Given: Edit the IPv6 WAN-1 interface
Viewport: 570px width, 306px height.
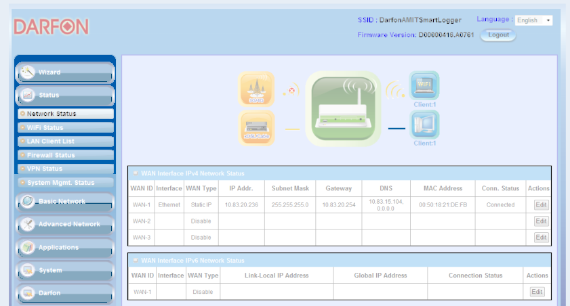Looking at the screenshot, I should (x=537, y=292).
